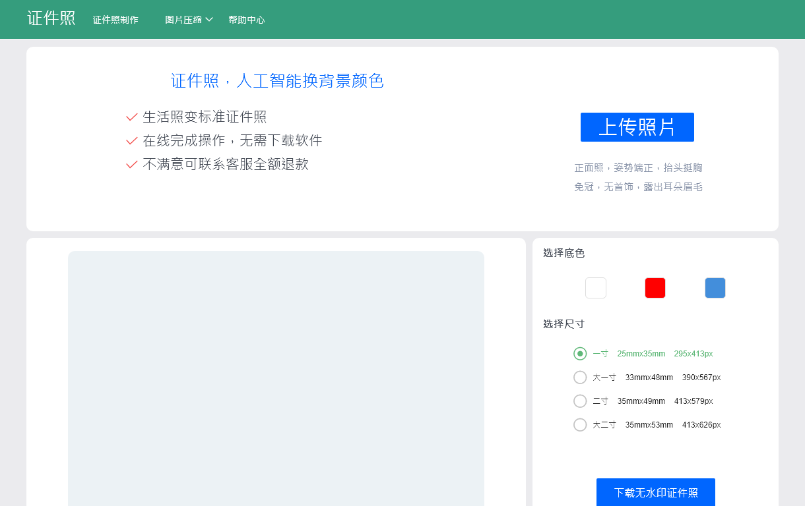Open the 证件照制作 menu item
The image size is (805, 506).
point(115,19)
